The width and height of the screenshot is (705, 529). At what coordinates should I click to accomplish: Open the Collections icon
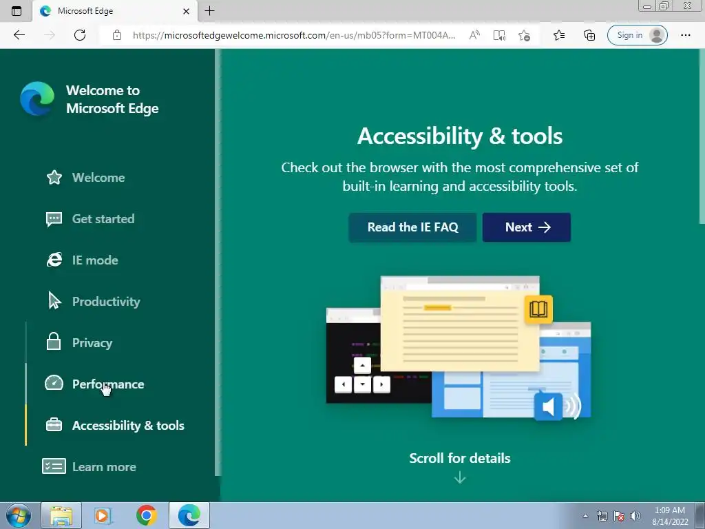click(589, 35)
